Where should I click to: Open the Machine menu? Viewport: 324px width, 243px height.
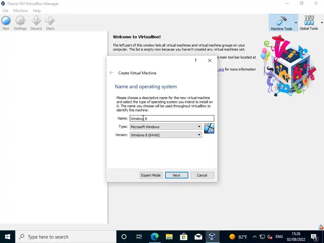tap(21, 10)
